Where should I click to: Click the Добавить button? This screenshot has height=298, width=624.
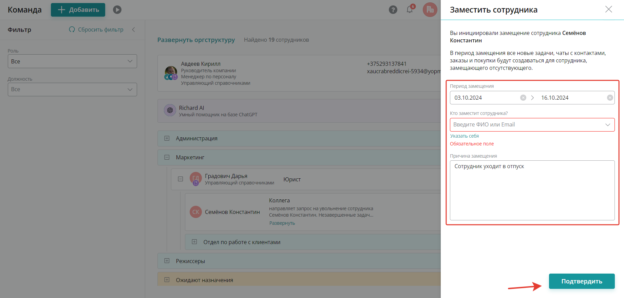pos(78,10)
